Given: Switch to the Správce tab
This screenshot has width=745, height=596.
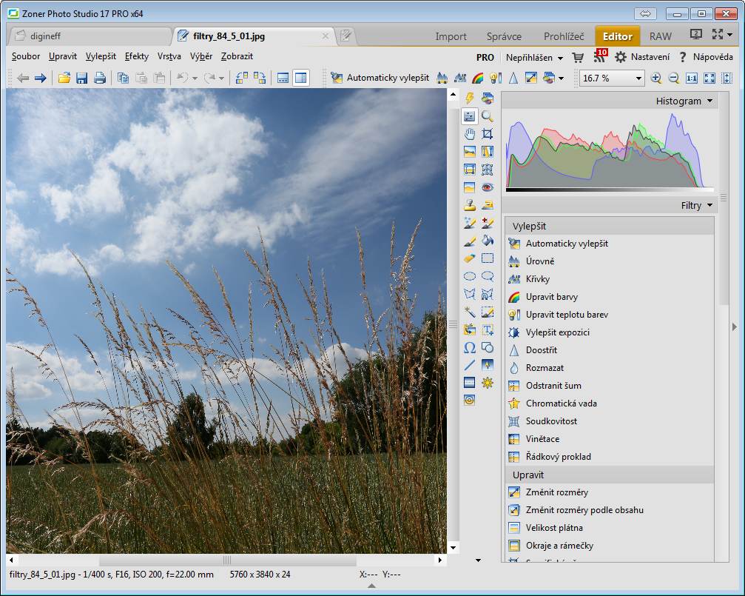Looking at the screenshot, I should click(504, 36).
